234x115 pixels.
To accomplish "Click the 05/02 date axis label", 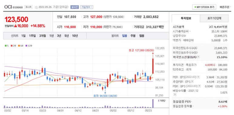I will (x=113, y=111).
